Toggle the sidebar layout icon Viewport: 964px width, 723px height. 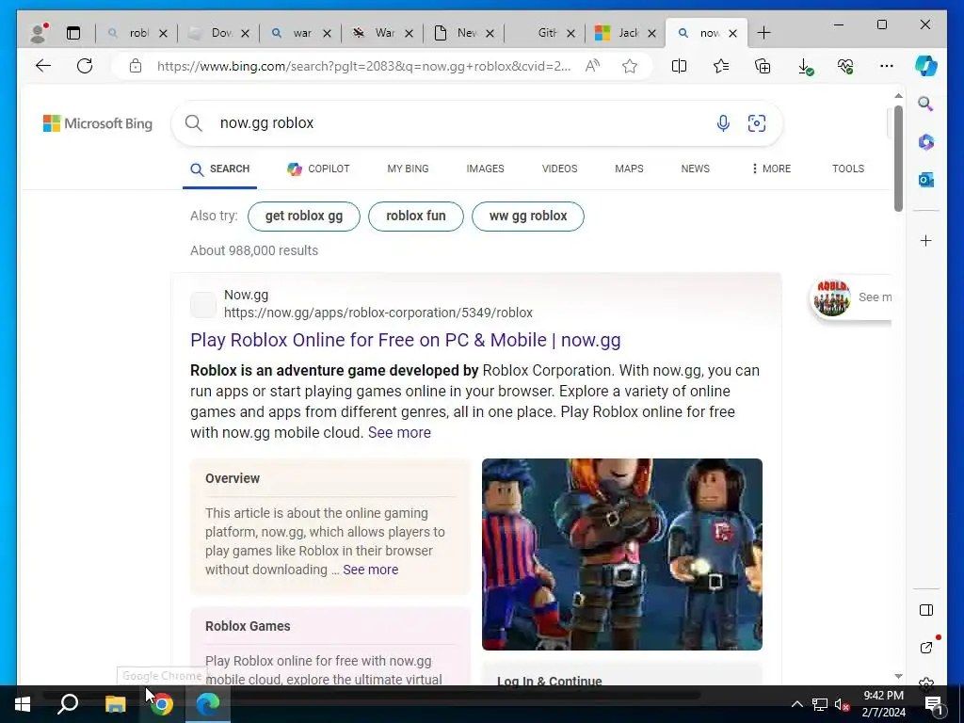(x=926, y=610)
